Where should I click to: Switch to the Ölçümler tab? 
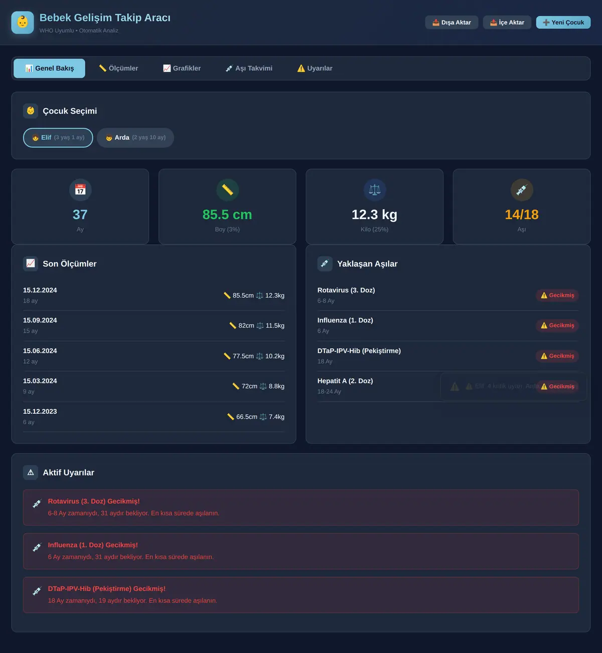118,68
